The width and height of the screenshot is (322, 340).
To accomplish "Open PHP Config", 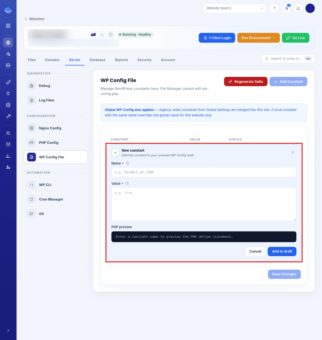I will 56,143.
